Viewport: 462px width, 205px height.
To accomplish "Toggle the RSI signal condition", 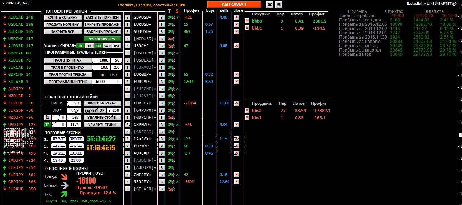I will click(116, 46).
